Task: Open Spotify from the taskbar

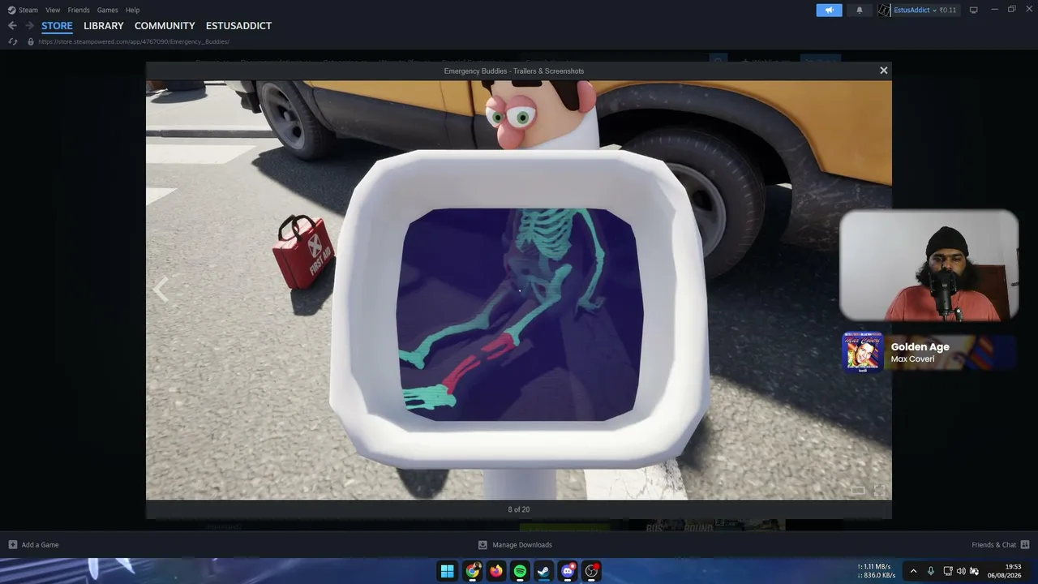Action: (x=520, y=571)
